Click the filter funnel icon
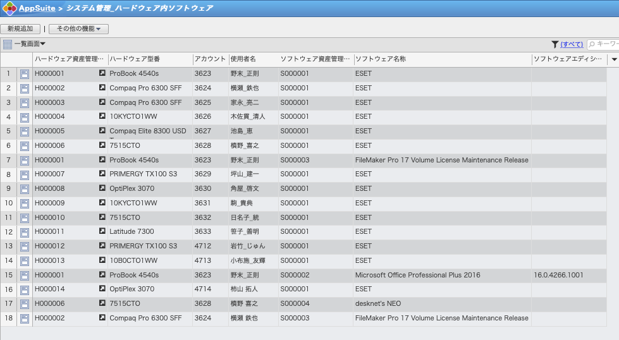 pos(555,44)
